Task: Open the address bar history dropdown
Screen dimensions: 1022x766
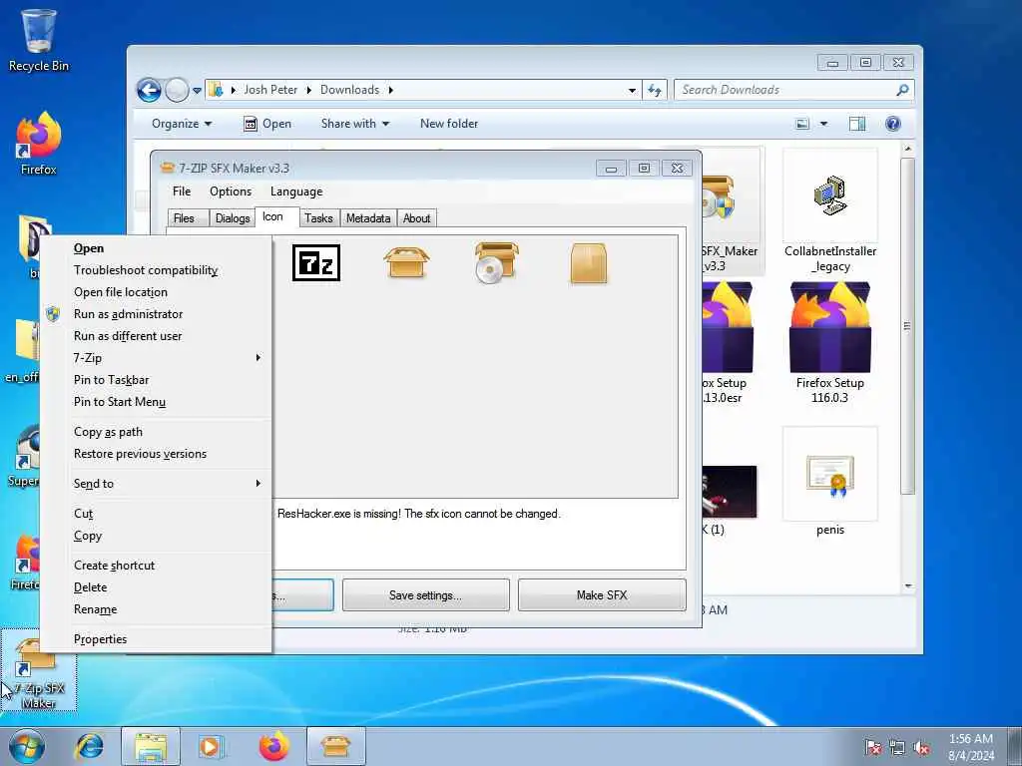Action: [x=632, y=90]
